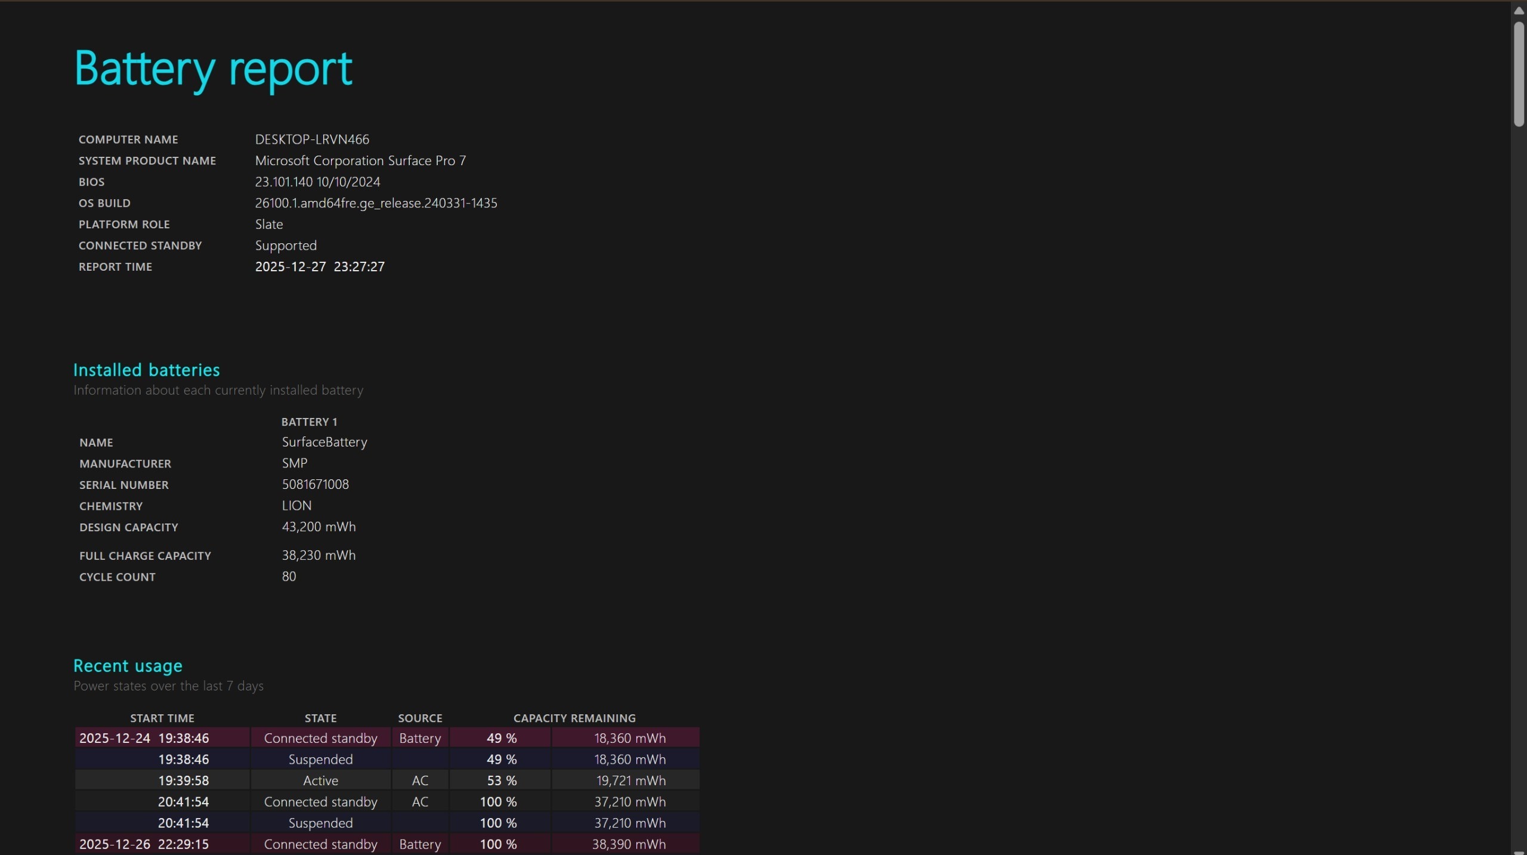Viewport: 1527px width, 855px height.
Task: Click the CAPACITY REMAINING column header
Action: coord(574,718)
